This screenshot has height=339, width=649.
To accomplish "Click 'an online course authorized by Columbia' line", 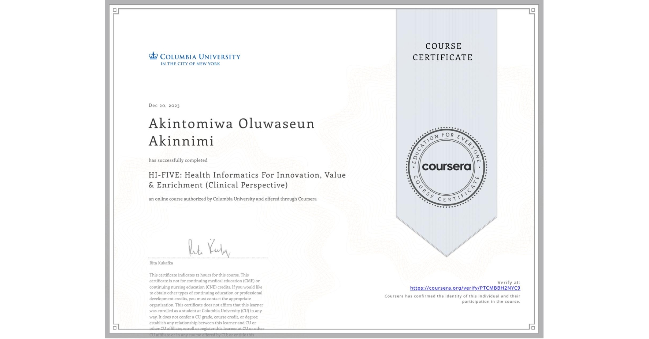I will click(x=233, y=199).
